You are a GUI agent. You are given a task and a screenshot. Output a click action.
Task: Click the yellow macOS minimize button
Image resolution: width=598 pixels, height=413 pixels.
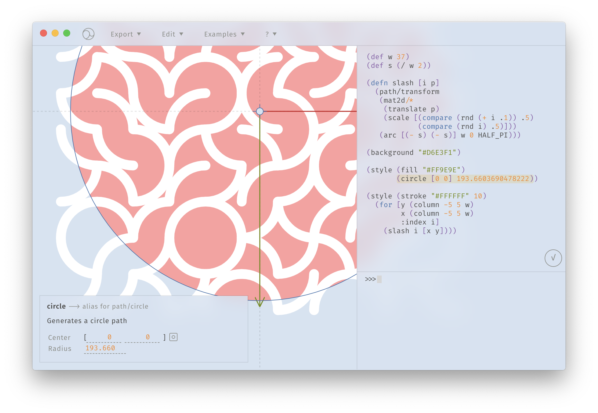[x=55, y=33]
